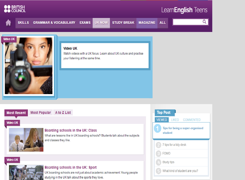Open the British Council logo link

click(x=15, y=9)
